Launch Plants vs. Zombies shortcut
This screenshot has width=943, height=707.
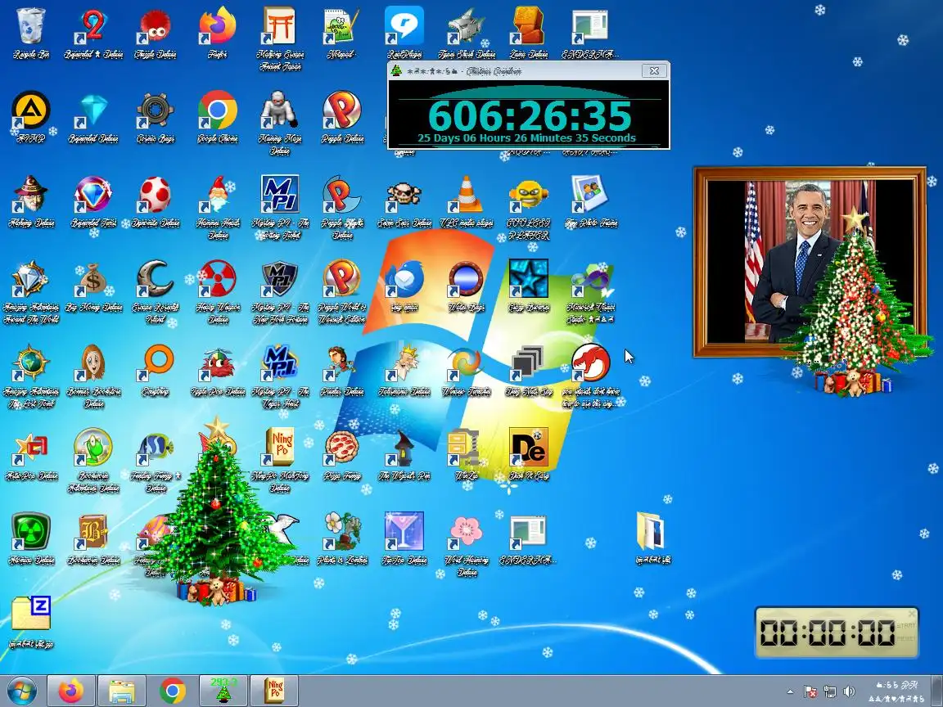coord(342,538)
